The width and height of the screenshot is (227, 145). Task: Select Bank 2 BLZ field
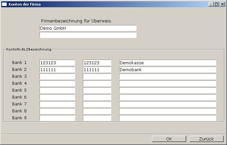coord(97,70)
